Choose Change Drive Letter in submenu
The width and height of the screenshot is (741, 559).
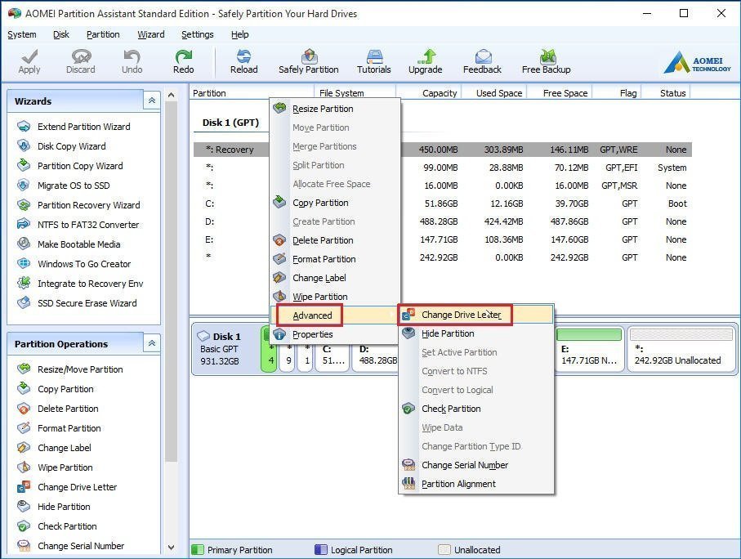point(475,315)
